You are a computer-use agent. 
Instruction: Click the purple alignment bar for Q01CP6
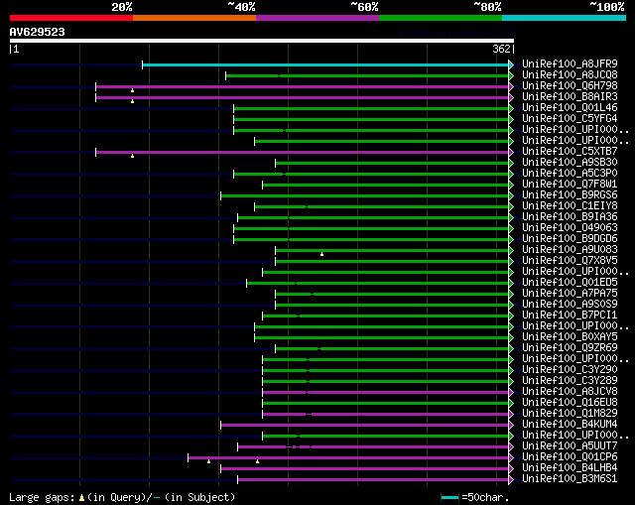(x=348, y=458)
